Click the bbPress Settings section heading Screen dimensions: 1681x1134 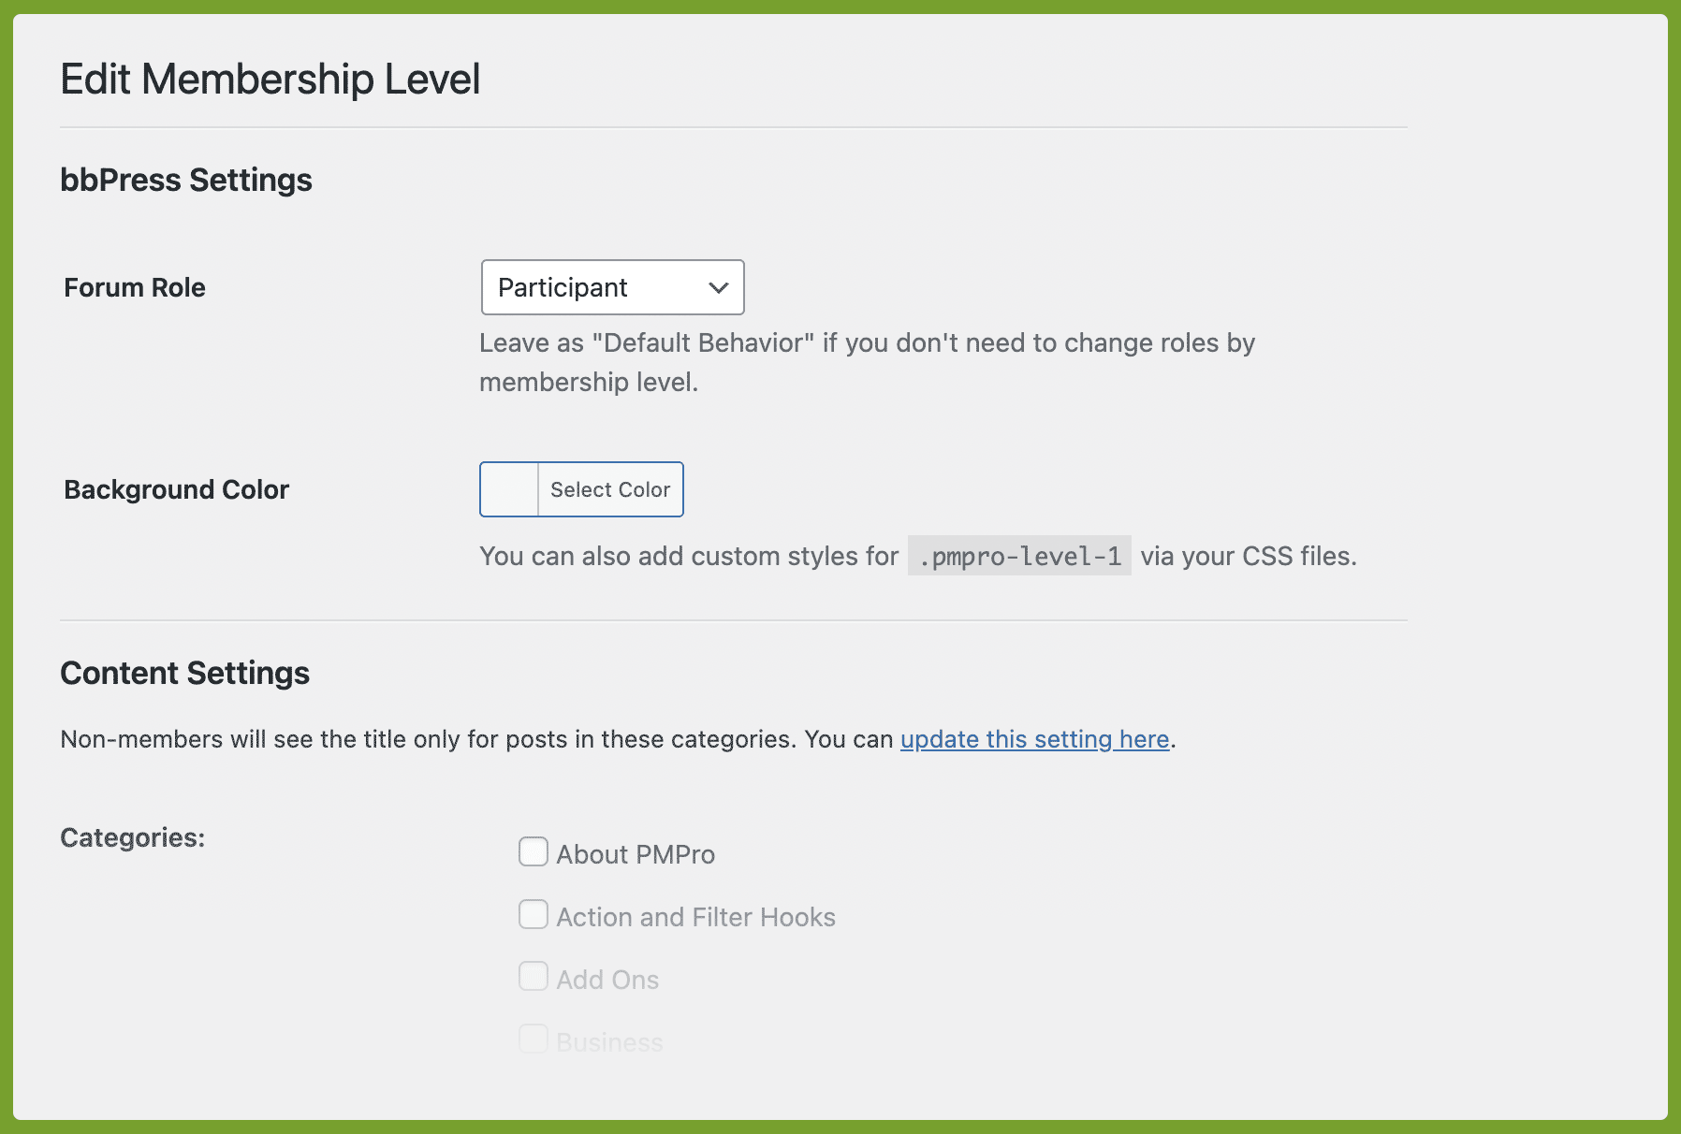(186, 180)
